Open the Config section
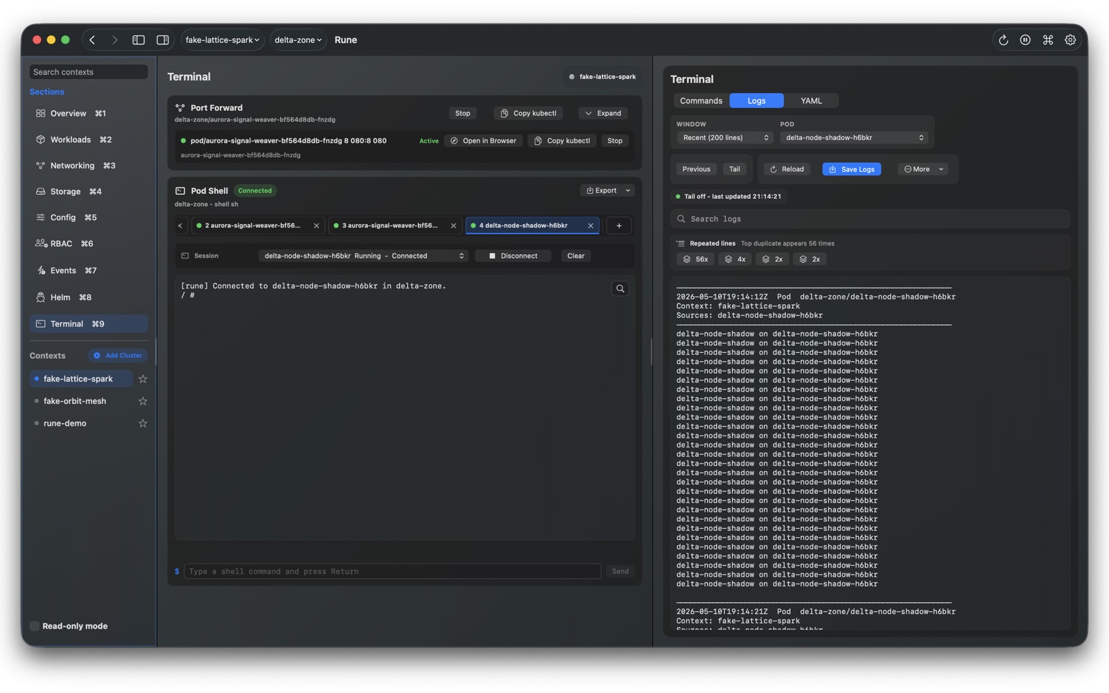Screen dimensions: 1109x693 click(89, 218)
